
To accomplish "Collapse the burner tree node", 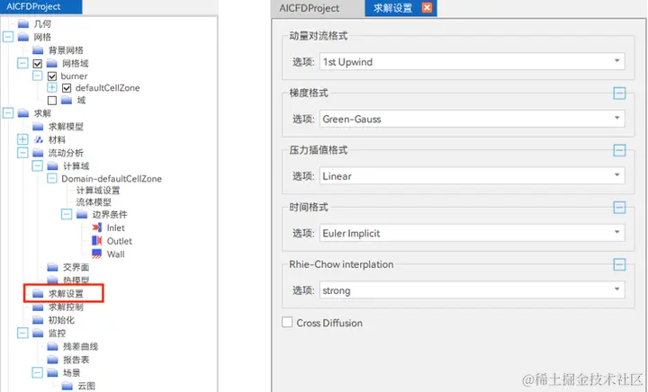I will pos(37,76).
